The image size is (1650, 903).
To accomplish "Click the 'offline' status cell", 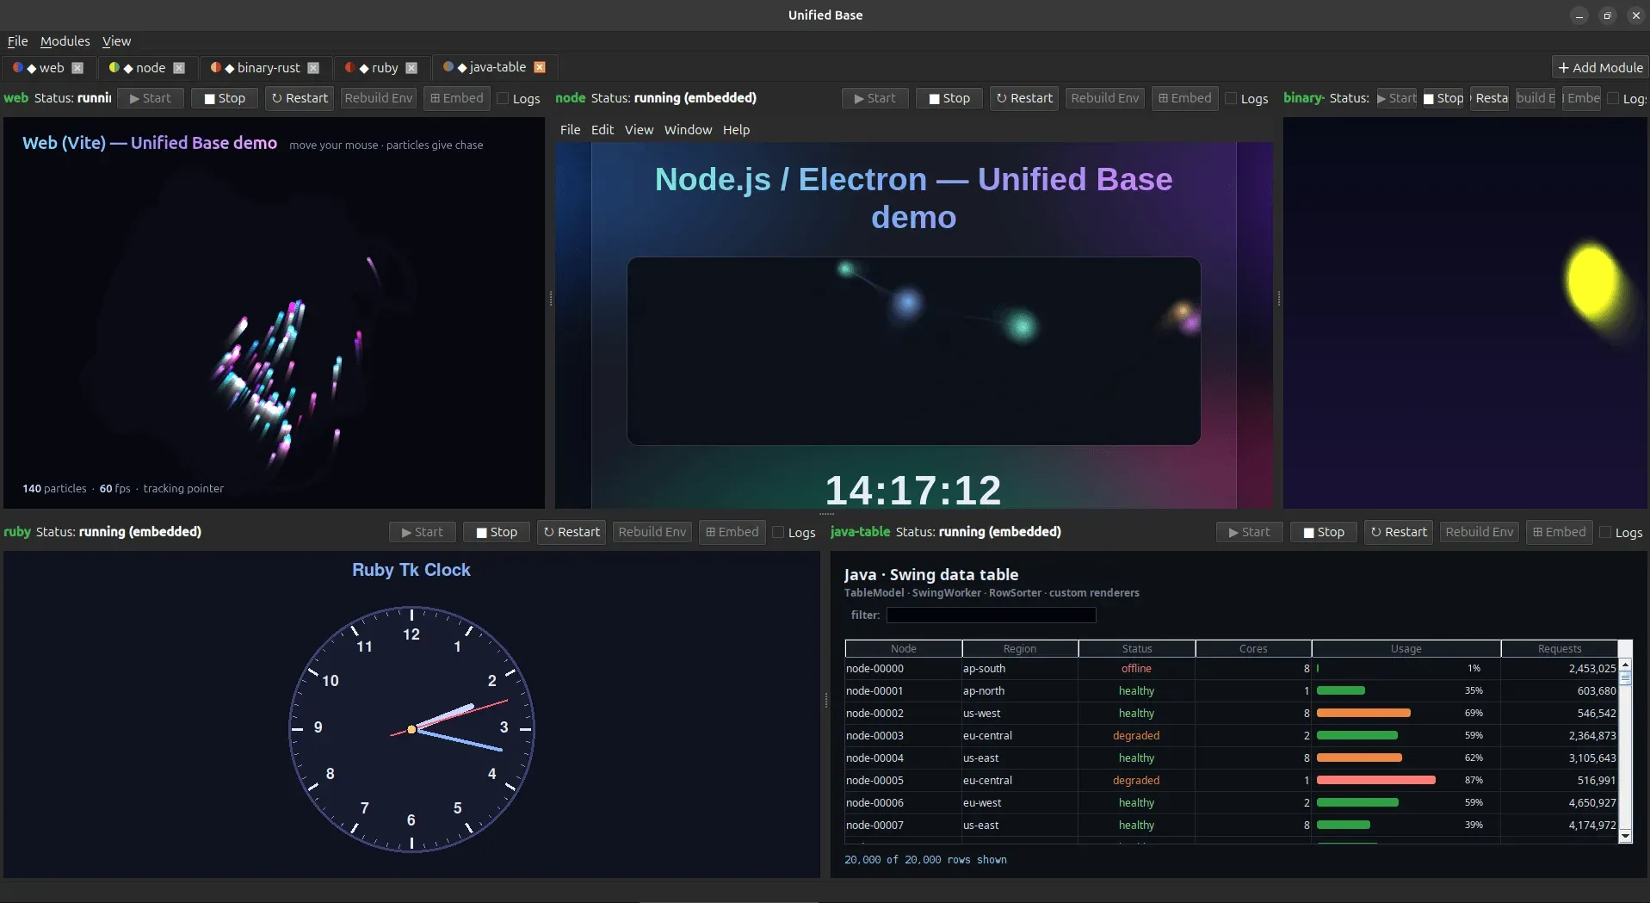I will [1137, 669].
